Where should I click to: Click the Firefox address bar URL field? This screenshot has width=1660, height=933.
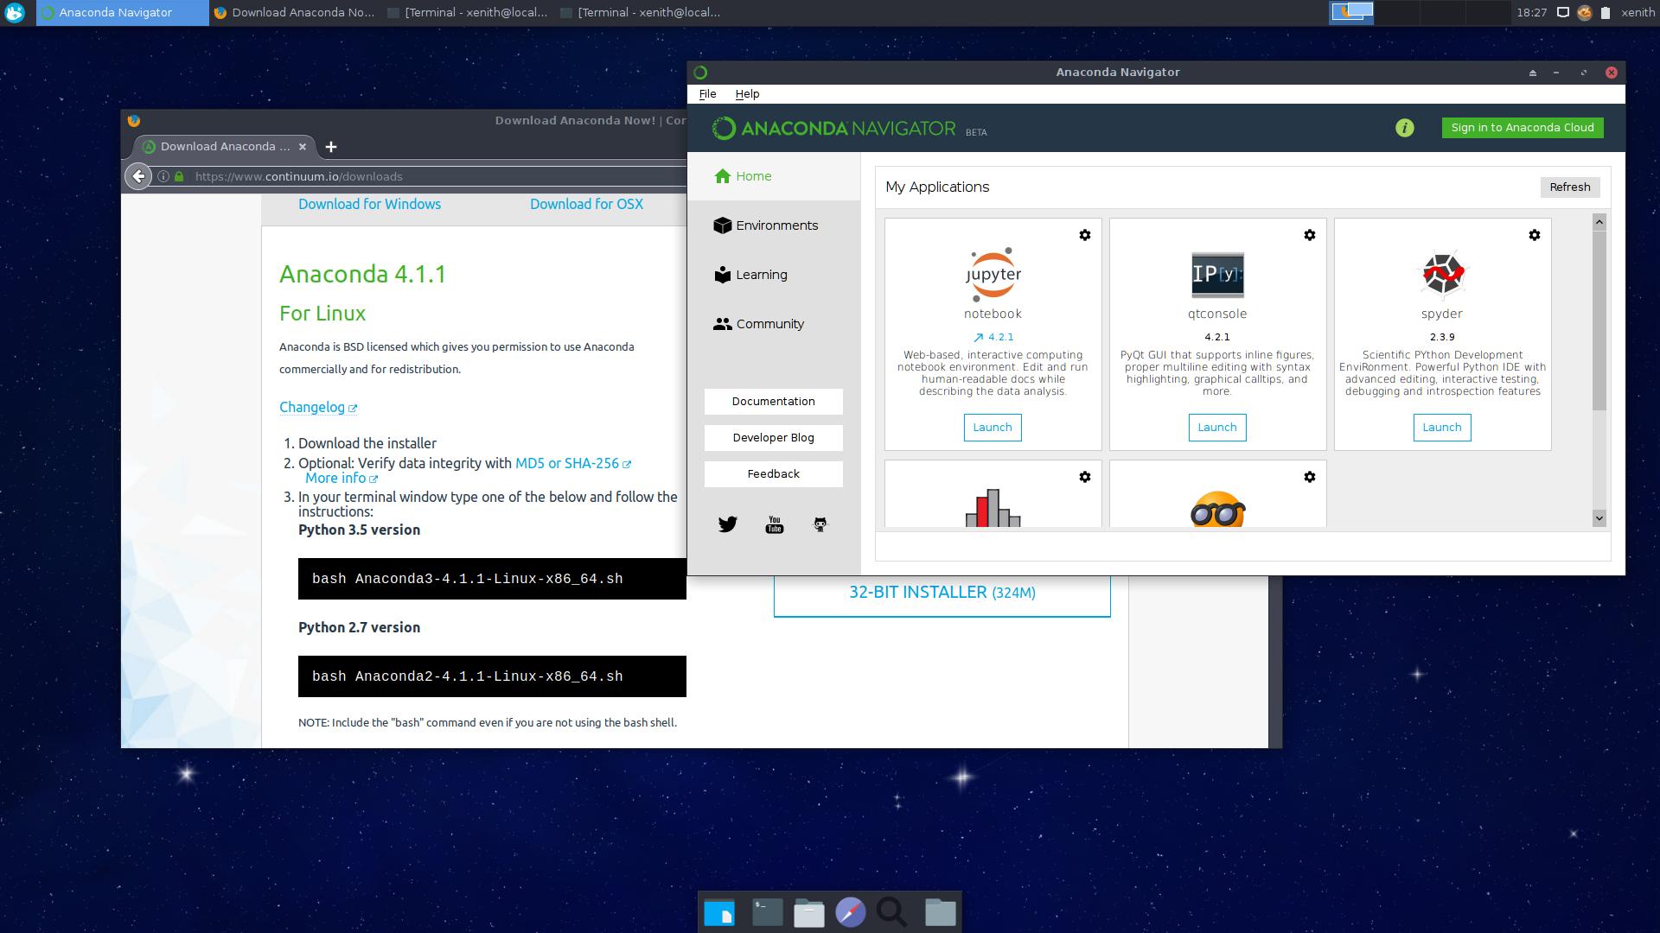(437, 176)
